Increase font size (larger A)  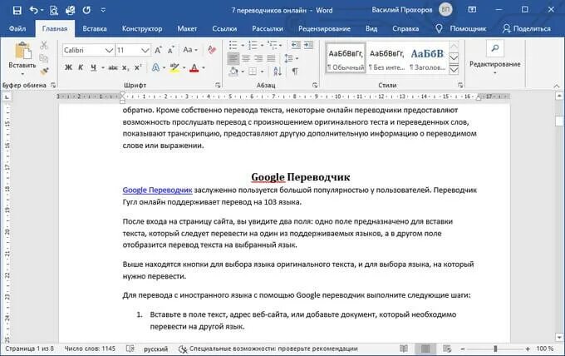(158, 50)
